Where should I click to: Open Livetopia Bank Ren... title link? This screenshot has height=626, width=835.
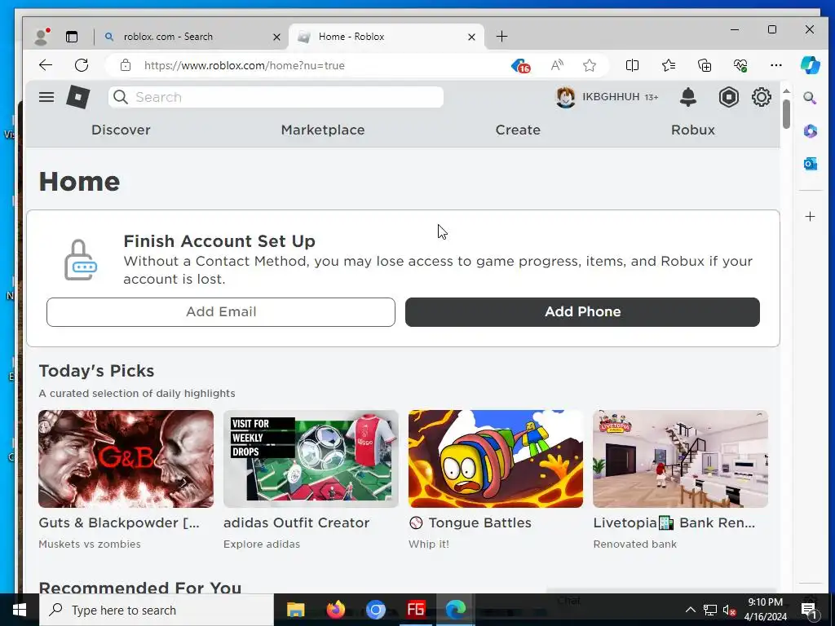point(674,522)
